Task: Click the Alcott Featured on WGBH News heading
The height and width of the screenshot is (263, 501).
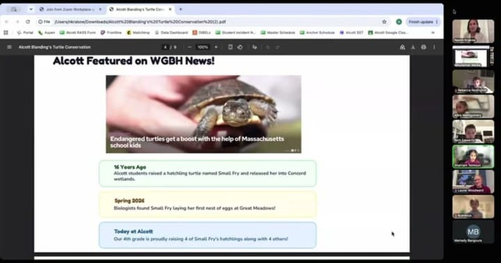Action: 134,61
